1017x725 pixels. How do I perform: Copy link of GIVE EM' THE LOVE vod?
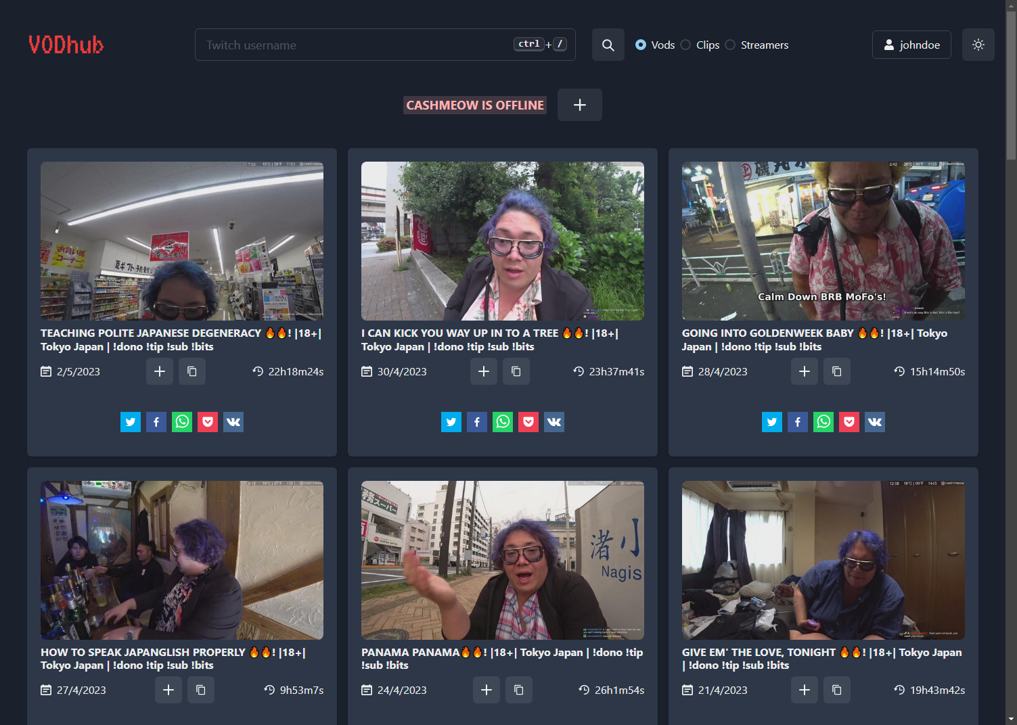click(x=837, y=690)
